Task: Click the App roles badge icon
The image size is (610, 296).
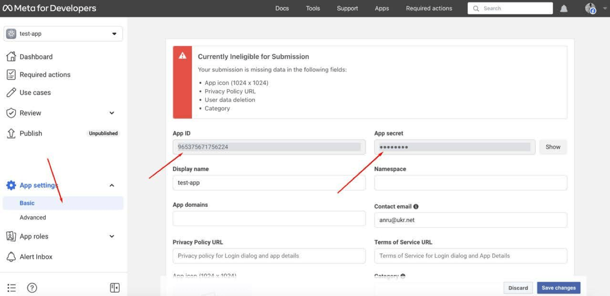Action: tap(11, 236)
